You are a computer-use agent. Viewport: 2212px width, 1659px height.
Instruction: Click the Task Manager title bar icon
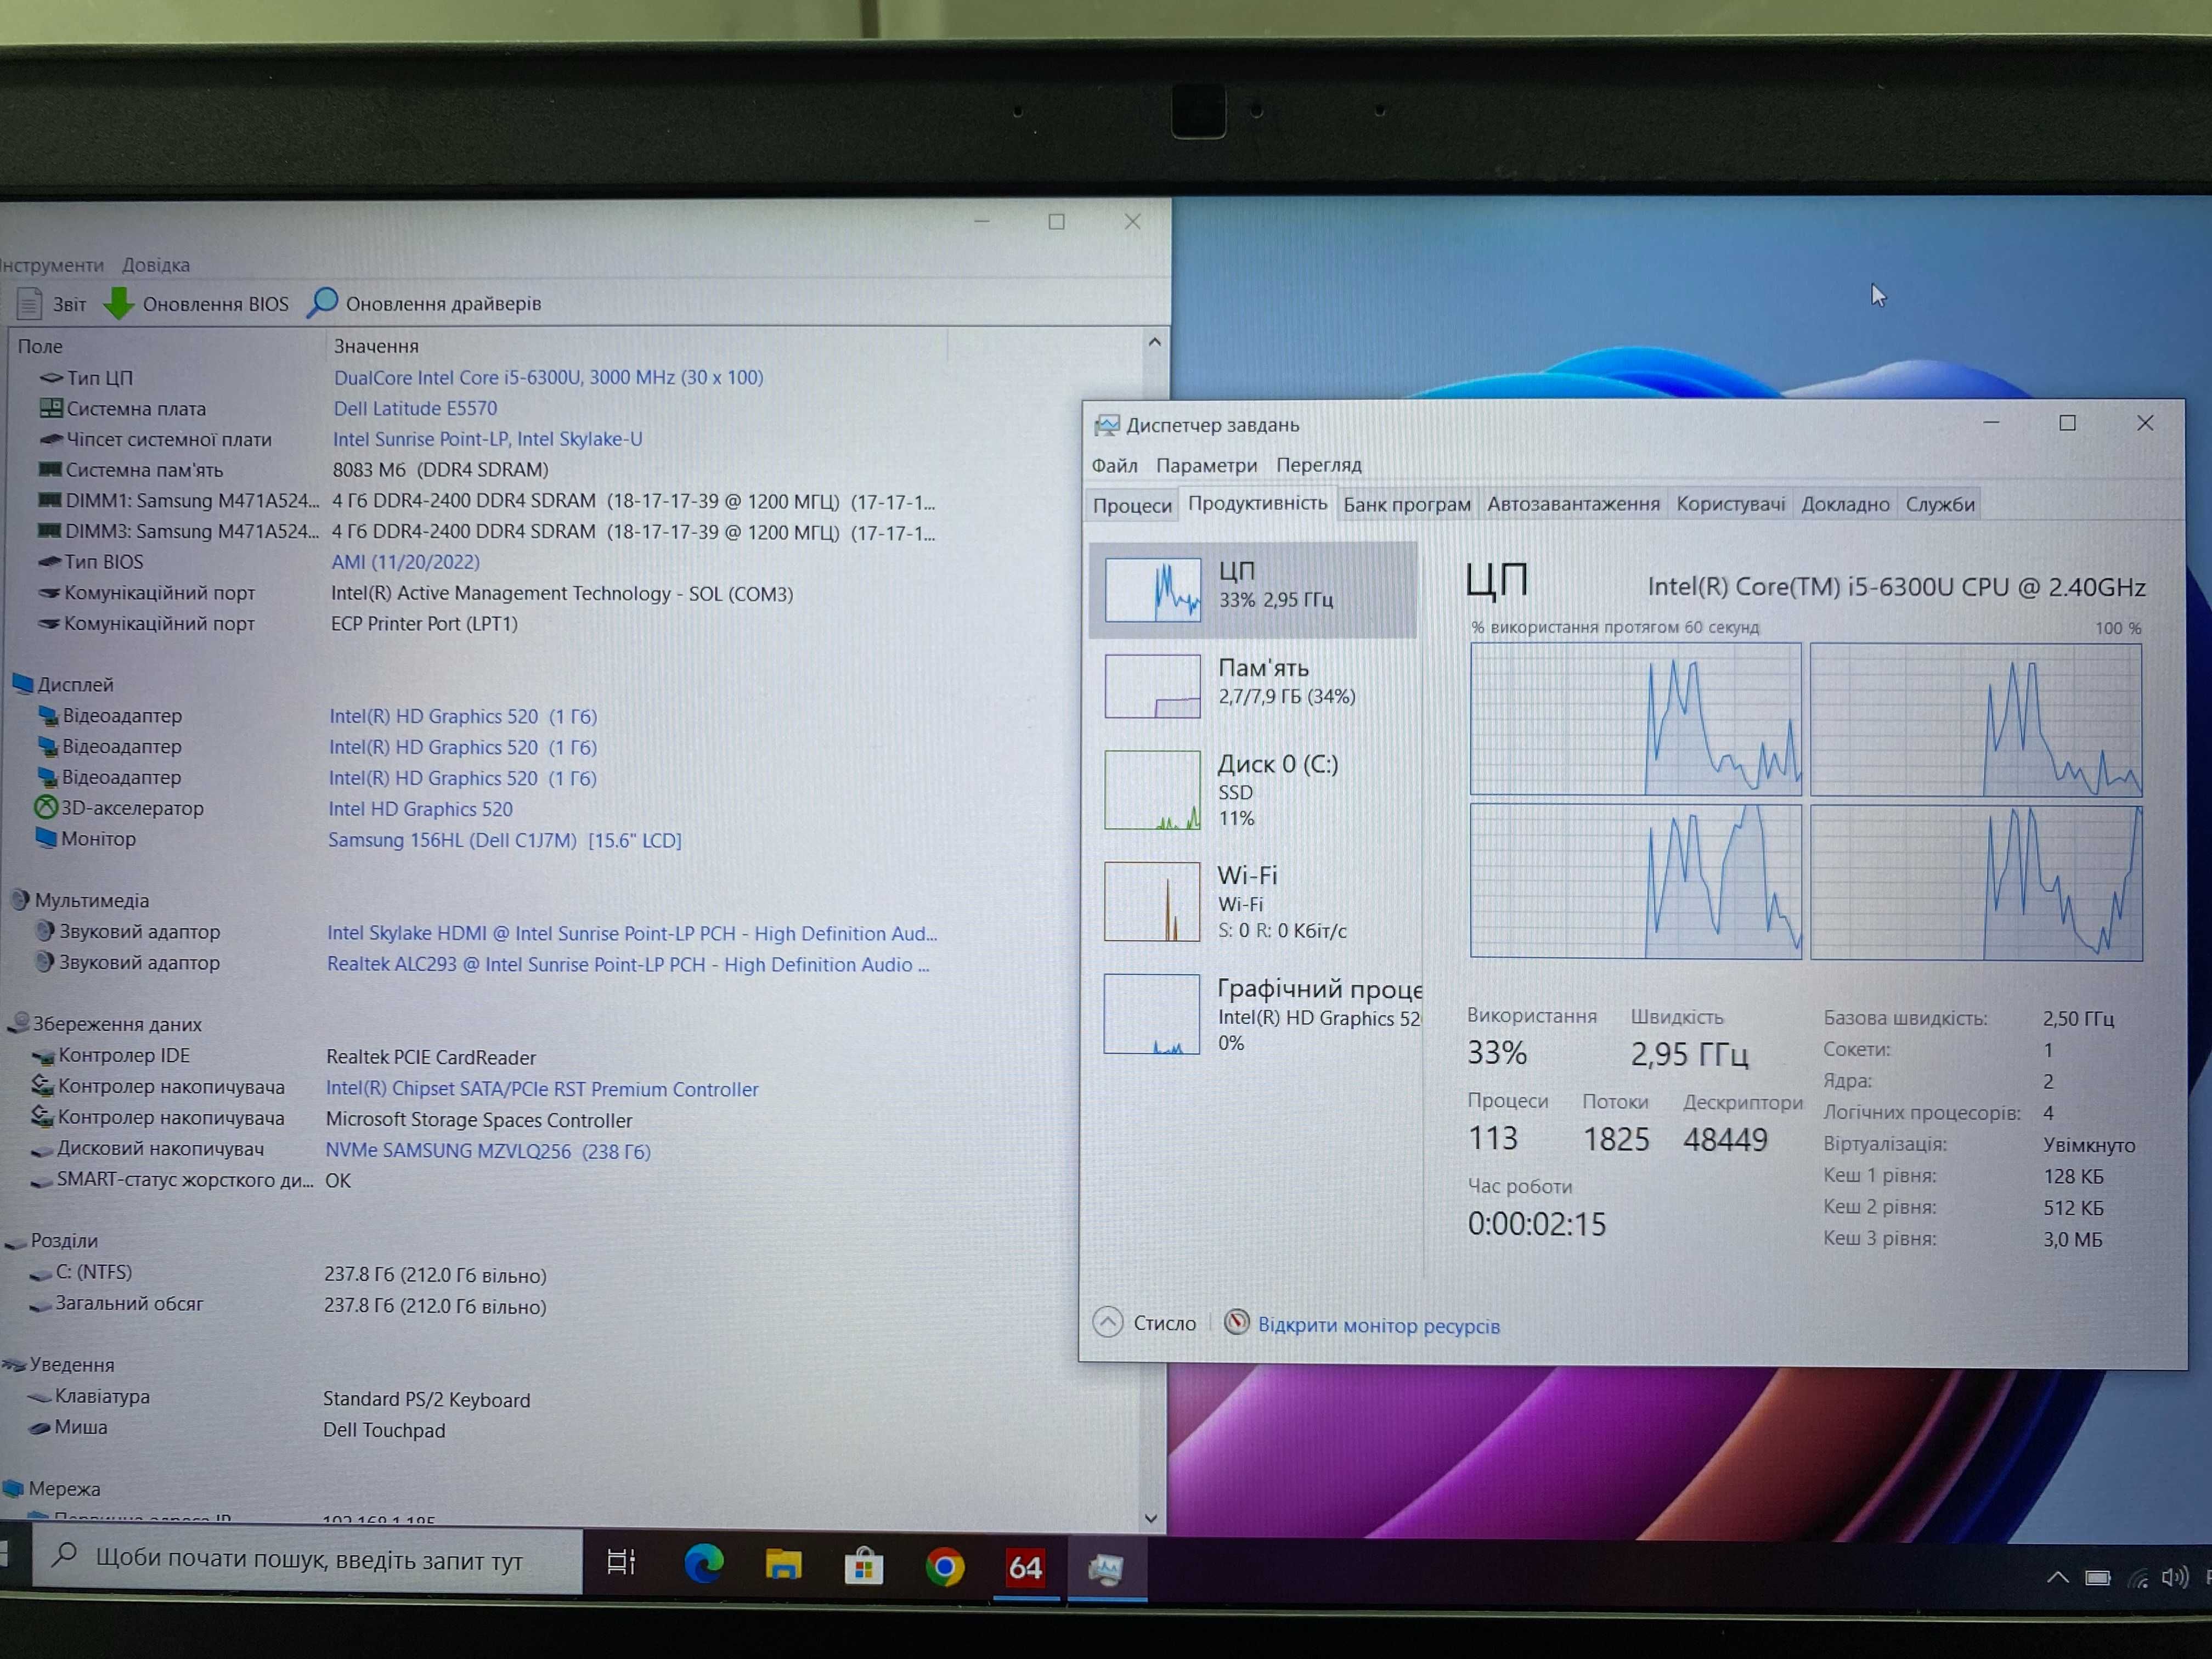1106,426
